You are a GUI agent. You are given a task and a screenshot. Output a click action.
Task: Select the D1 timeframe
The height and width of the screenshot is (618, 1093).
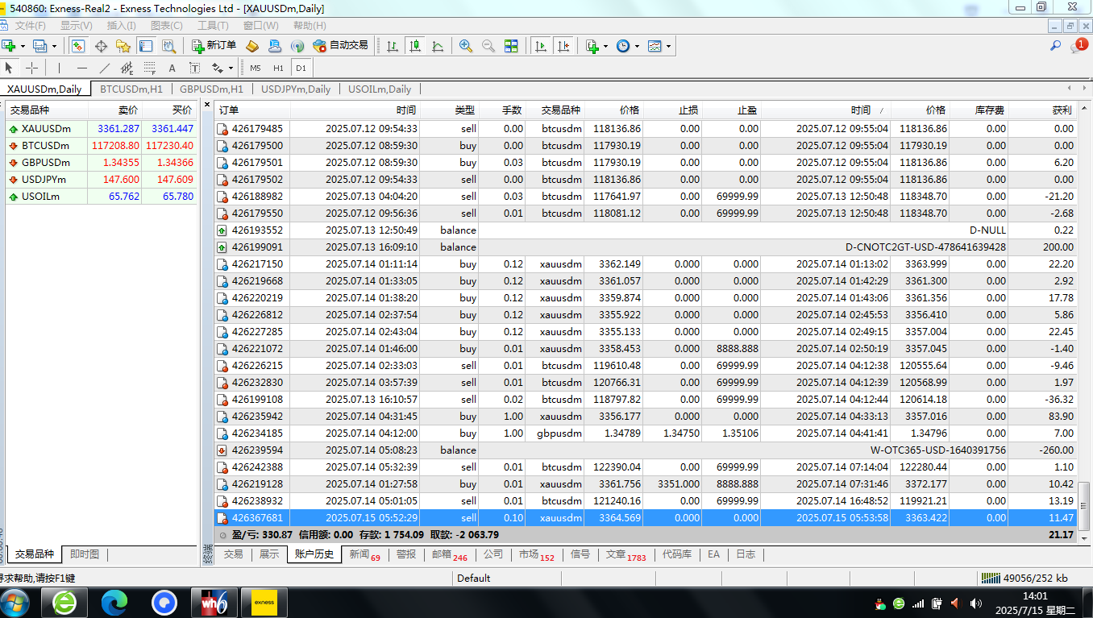click(x=301, y=68)
